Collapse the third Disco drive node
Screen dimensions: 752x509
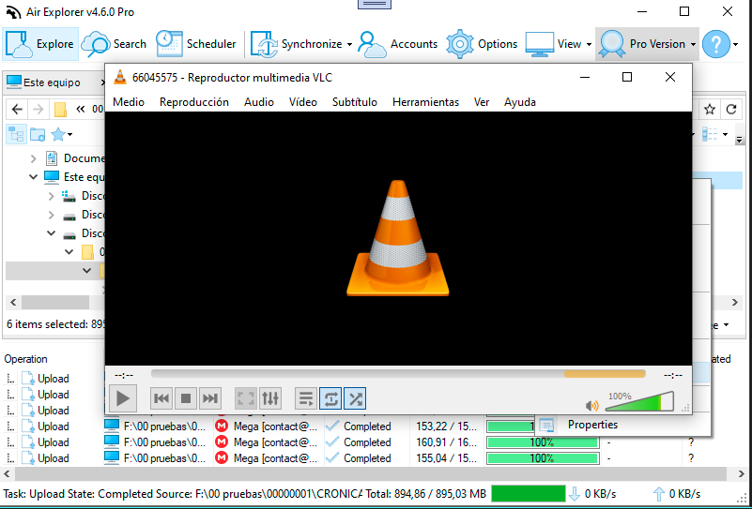(52, 233)
